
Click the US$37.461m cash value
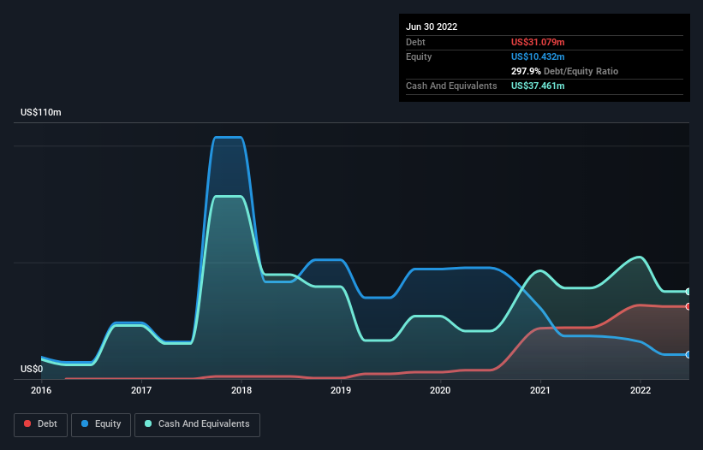pos(538,86)
